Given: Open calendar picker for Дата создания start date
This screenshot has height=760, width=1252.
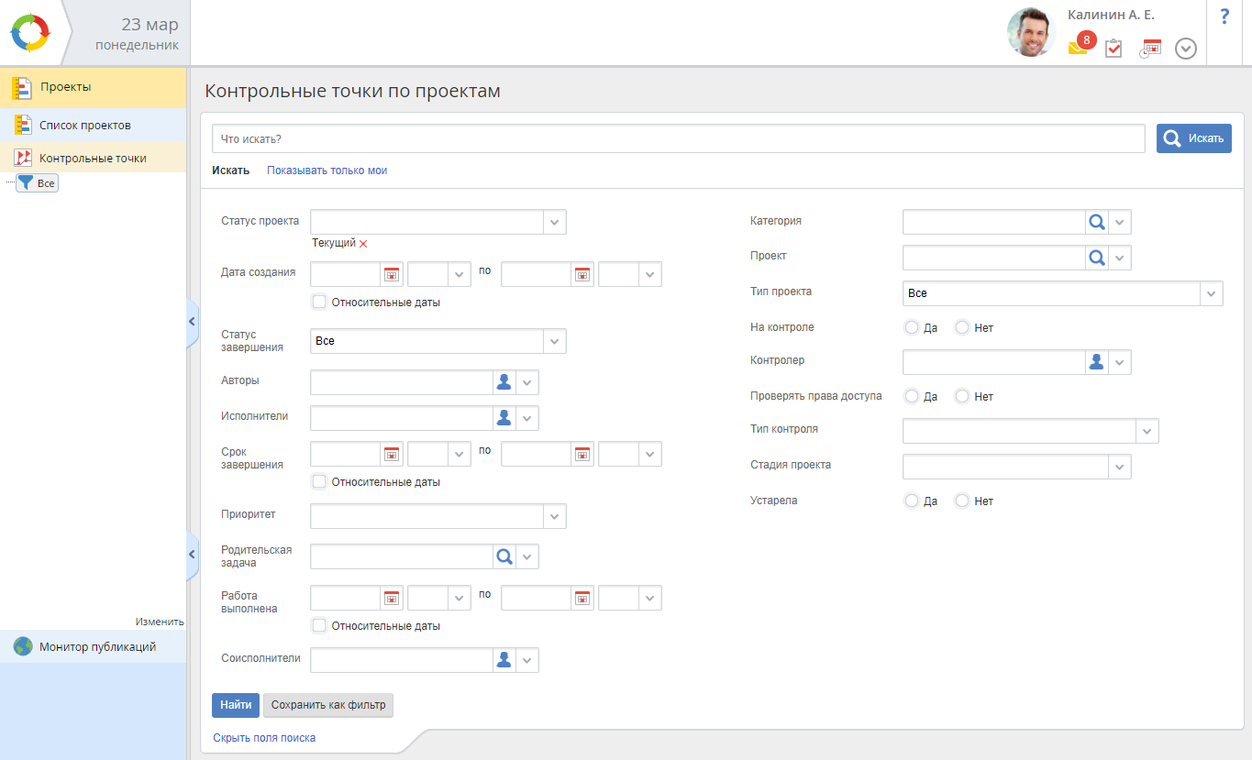Looking at the screenshot, I should [392, 274].
